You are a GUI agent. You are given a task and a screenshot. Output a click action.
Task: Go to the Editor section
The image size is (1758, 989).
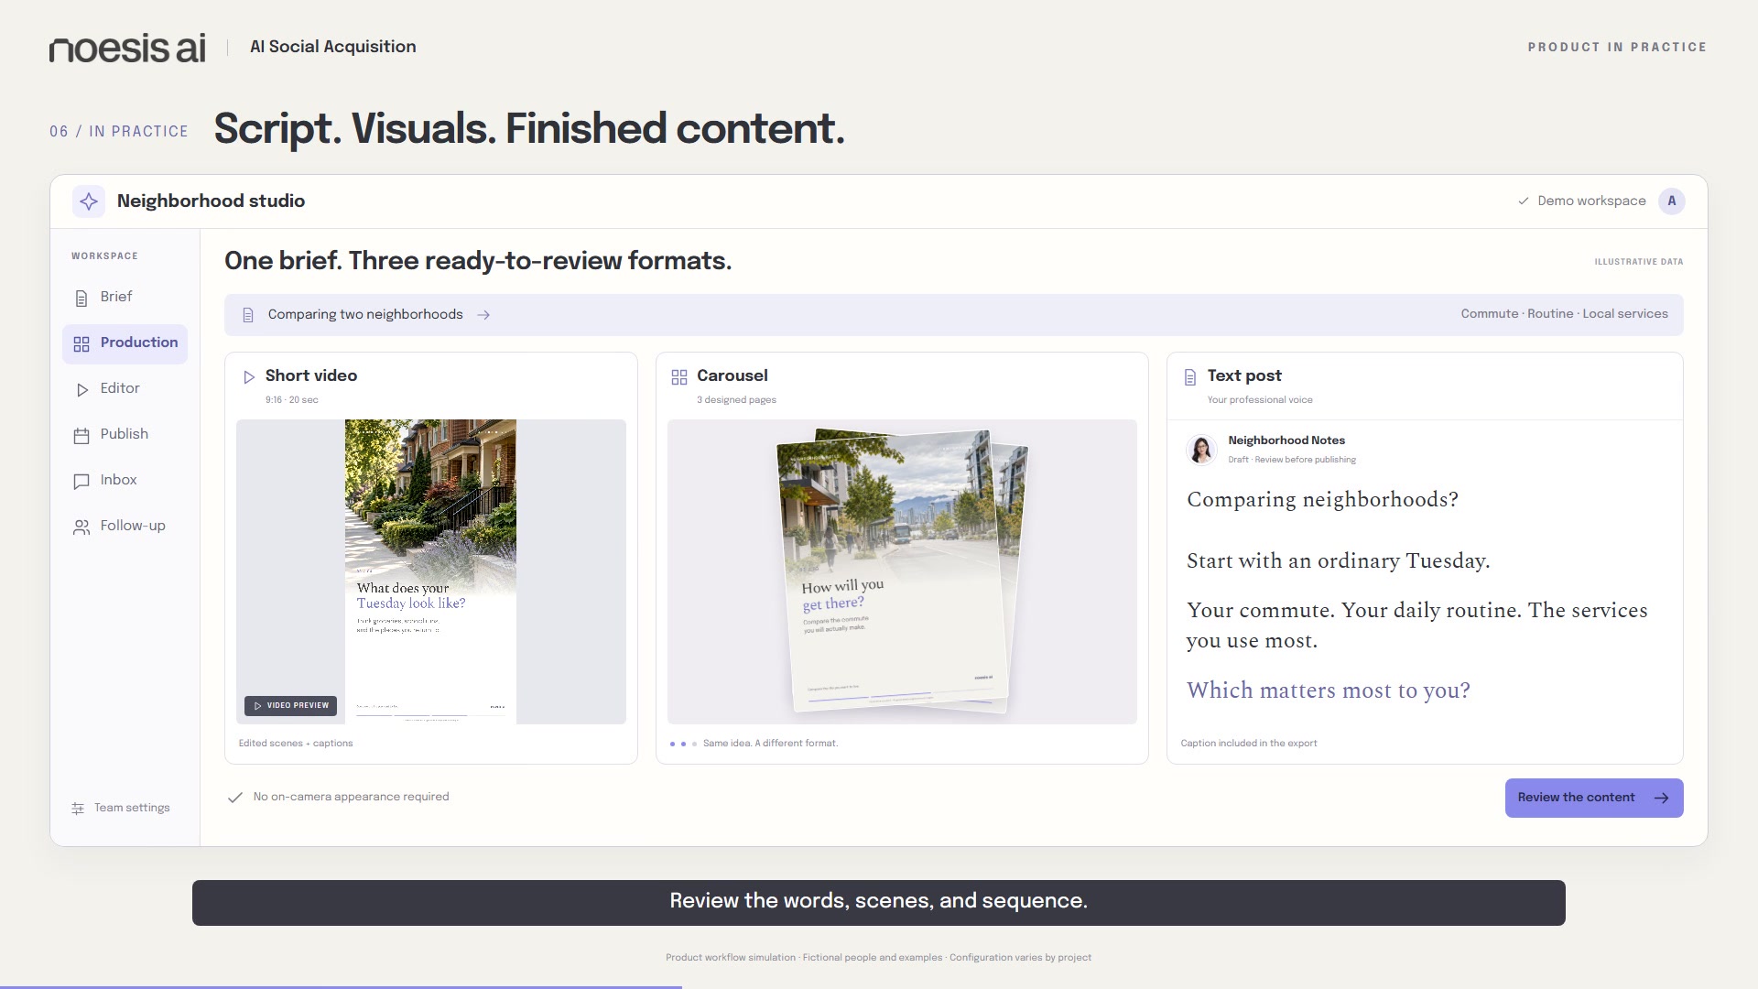[x=125, y=388]
